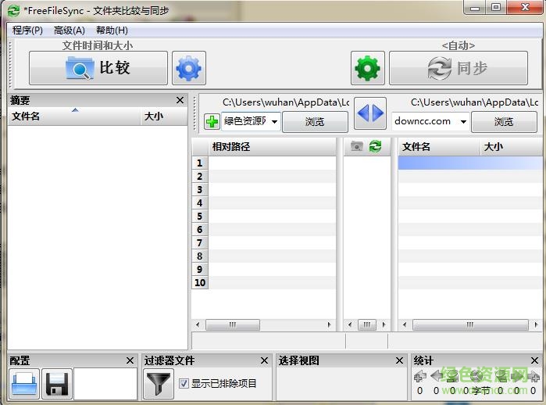Open the 高级(A) menu

point(70,30)
